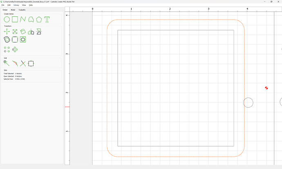Click the Flip horizontal-axis tool
282x169 pixels.
(39, 31)
